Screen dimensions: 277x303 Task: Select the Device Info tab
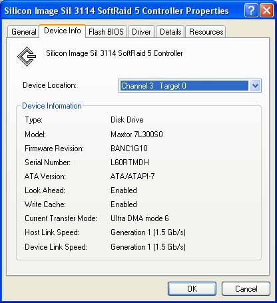[63, 31]
